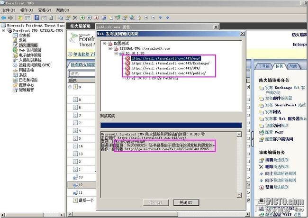Click the blue move-up arrow toolbar icon
308x218 pixels.
click(168, 18)
